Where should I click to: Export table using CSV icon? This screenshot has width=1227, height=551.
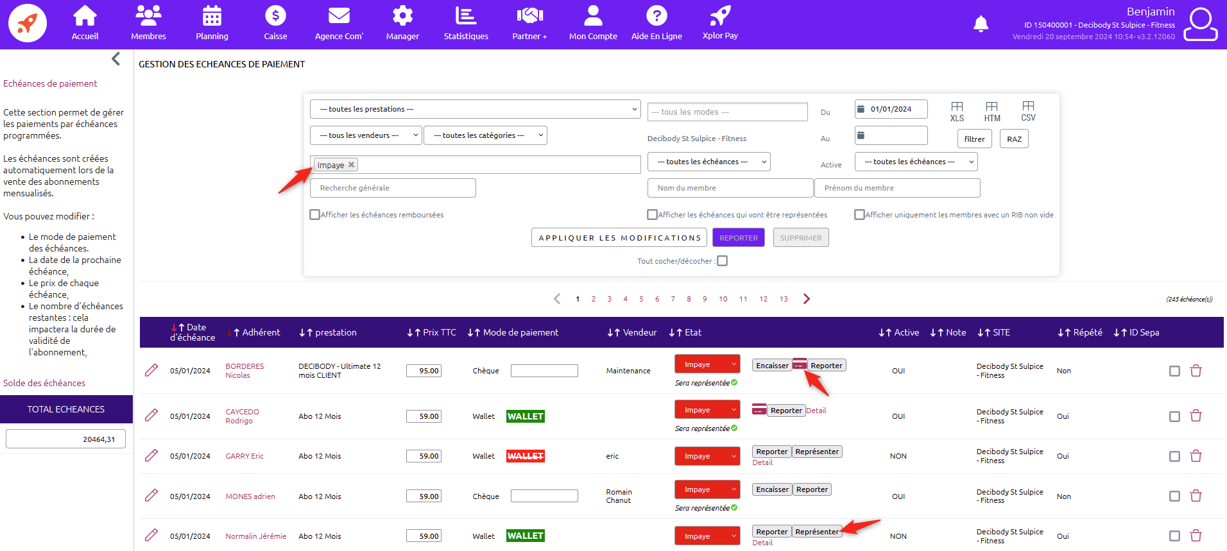pyautogui.click(x=1028, y=111)
